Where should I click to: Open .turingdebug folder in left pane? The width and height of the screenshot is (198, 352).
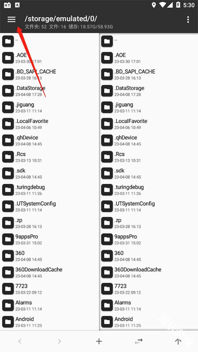point(49,190)
